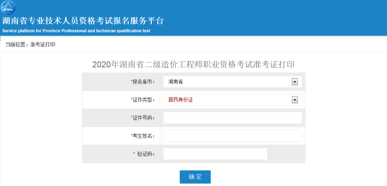This screenshot has width=387, height=186.
Task: Open the 报名省市 dropdown arrow
Action: point(295,82)
